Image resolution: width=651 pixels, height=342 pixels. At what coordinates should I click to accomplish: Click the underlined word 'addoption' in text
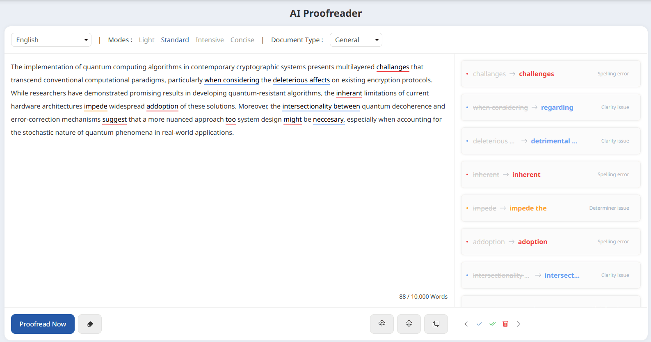point(162,106)
